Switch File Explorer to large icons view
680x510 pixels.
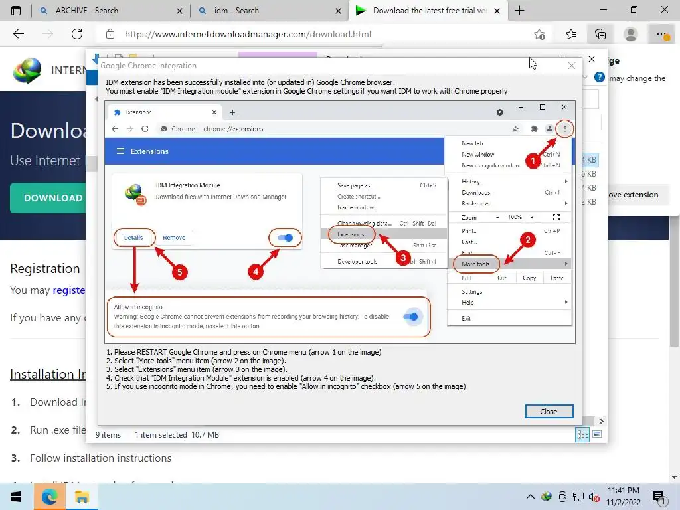[597, 434]
